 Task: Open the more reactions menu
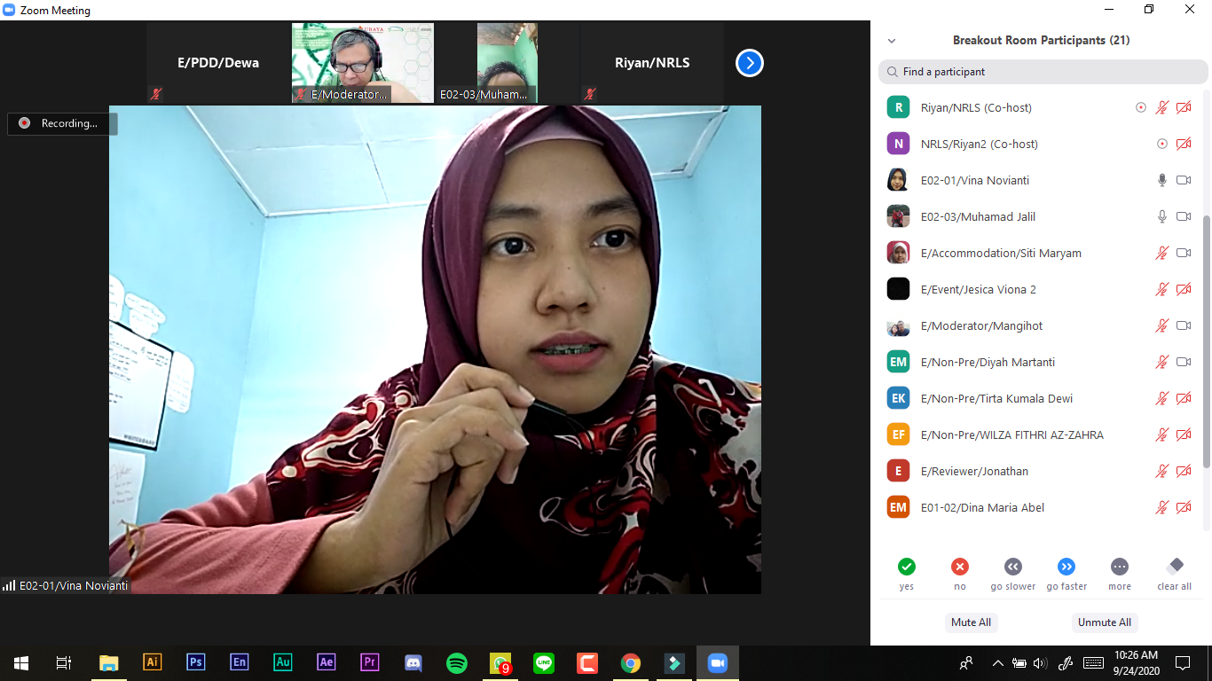[1119, 567]
